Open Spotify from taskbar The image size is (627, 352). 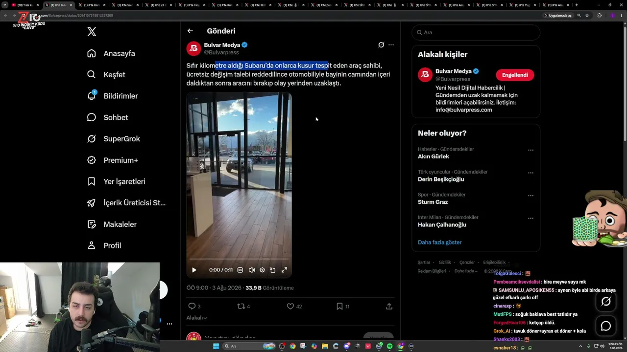[389, 346]
